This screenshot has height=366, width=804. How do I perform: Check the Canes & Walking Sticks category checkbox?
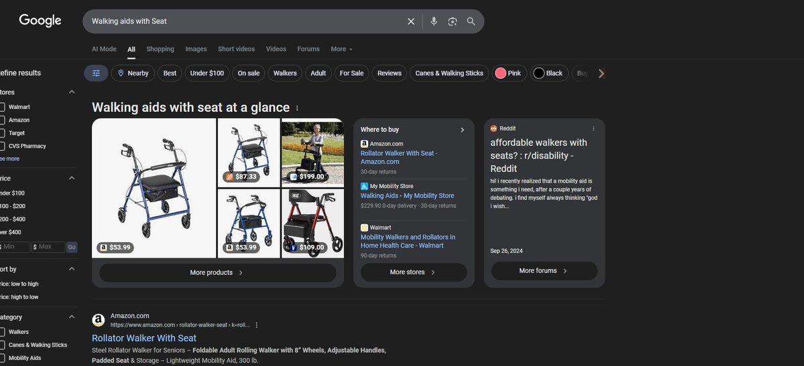[x=2, y=345]
